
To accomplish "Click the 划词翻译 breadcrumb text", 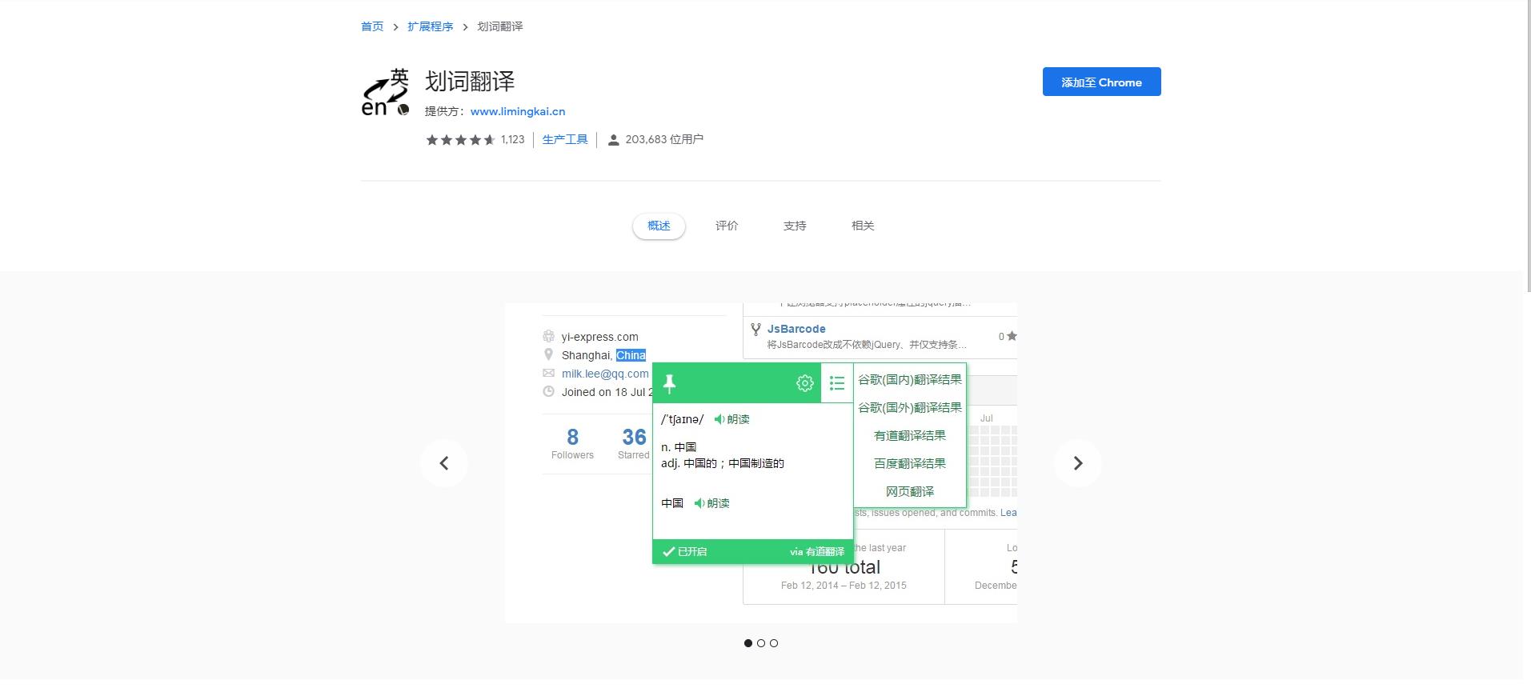I will [x=500, y=26].
